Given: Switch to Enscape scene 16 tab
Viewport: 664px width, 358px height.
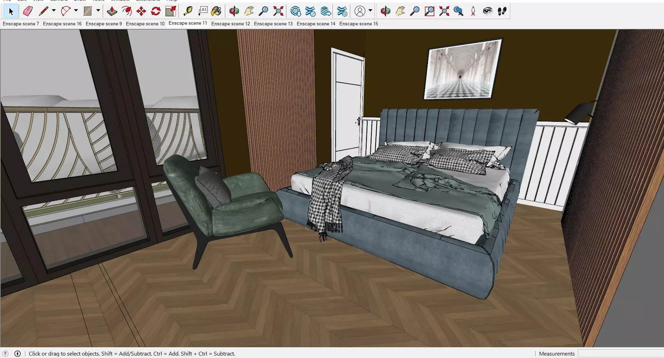Looking at the screenshot, I should [62, 24].
